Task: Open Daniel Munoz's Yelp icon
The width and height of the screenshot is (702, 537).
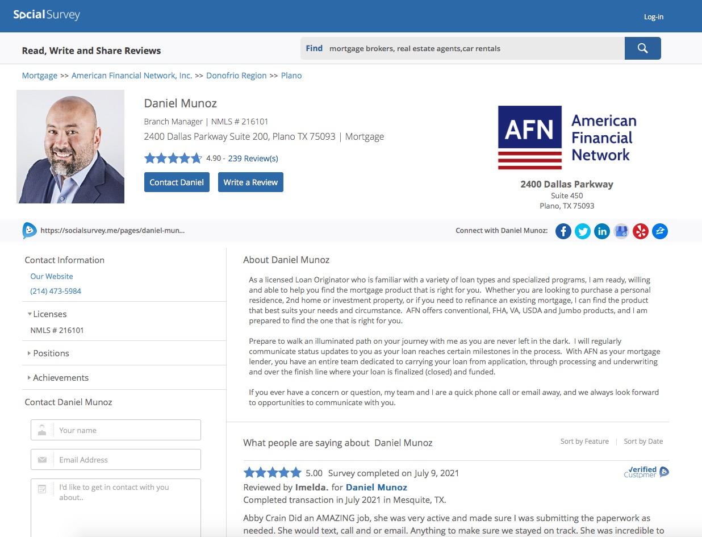Action: [x=640, y=231]
